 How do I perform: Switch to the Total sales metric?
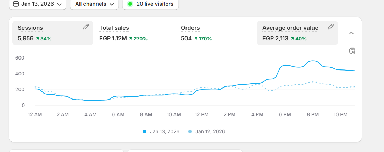pyautogui.click(x=114, y=28)
